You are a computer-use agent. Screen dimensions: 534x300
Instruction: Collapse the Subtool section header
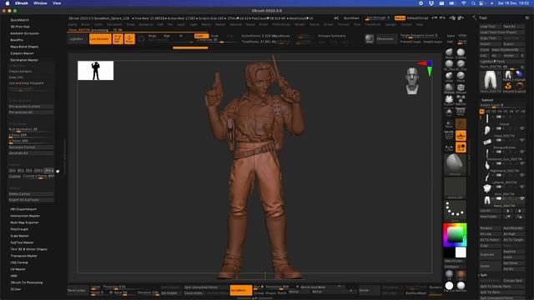(487, 100)
